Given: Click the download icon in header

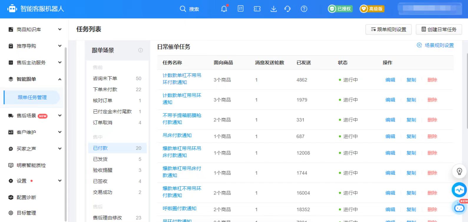Looking at the screenshot, I should click(274, 9).
